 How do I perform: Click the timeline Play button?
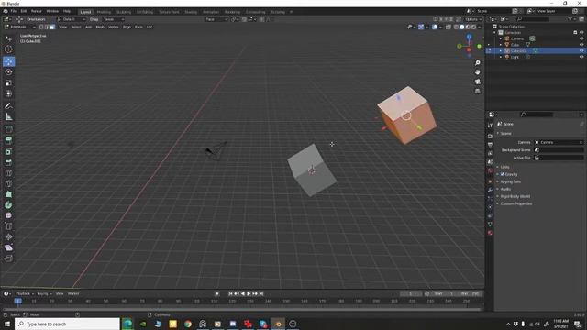[x=249, y=293]
